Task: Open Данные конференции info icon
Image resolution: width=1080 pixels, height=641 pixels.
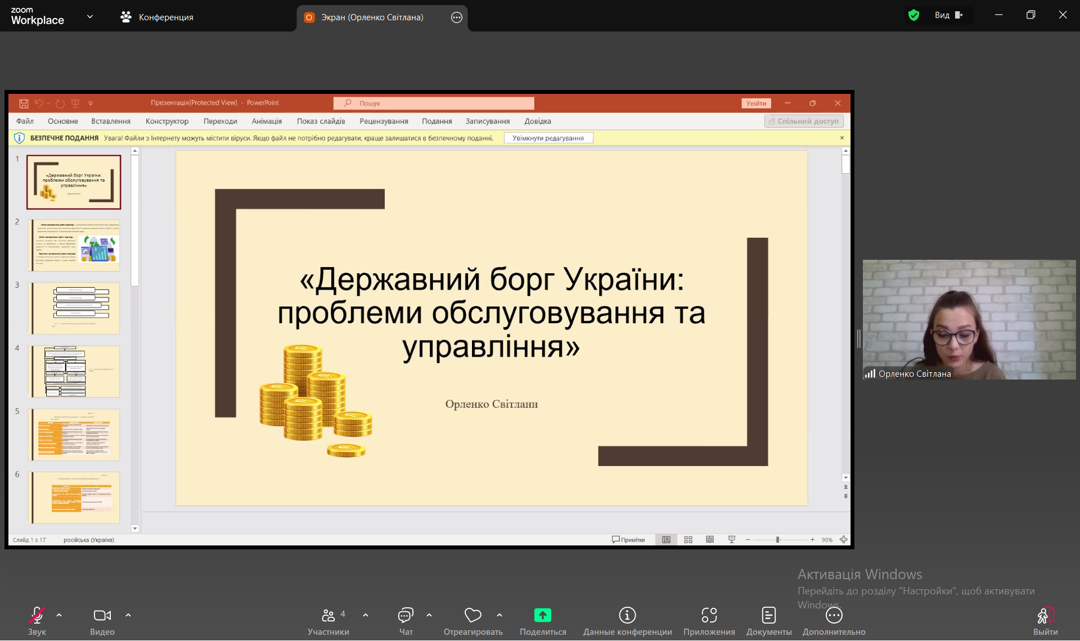Action: pos(627,616)
